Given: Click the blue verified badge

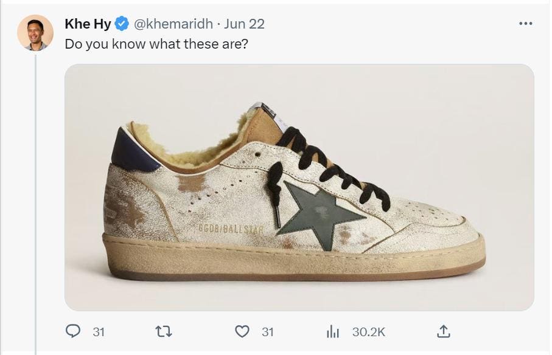Looking at the screenshot, I should (x=122, y=24).
